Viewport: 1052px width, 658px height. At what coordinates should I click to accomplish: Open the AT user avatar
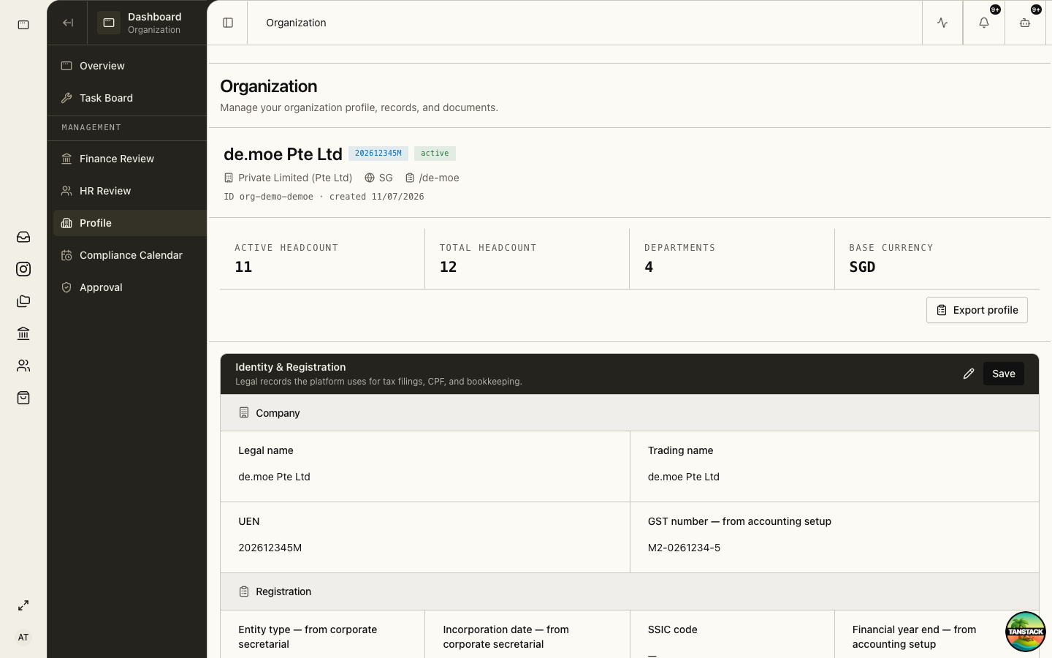click(x=23, y=638)
